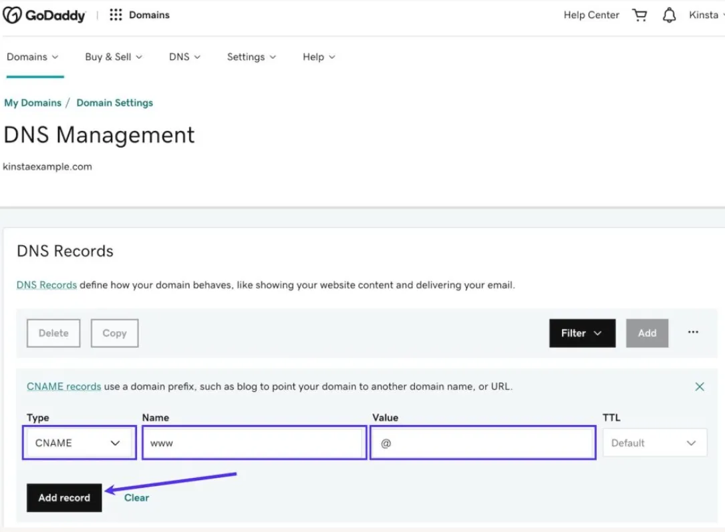Expand the DNS nav menu
The width and height of the screenshot is (725, 532).
click(x=184, y=57)
